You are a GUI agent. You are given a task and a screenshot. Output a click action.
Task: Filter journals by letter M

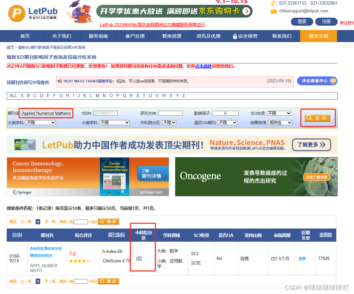tap(97, 95)
